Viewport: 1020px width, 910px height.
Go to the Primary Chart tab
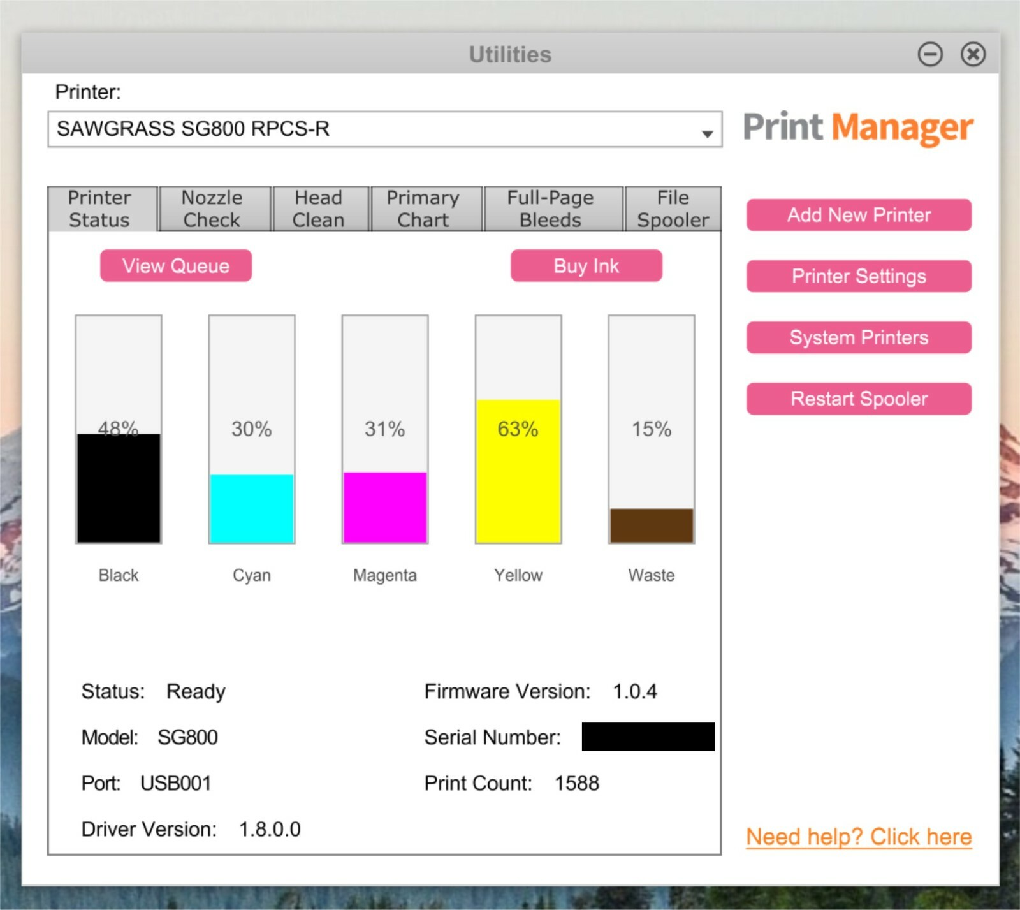point(426,209)
